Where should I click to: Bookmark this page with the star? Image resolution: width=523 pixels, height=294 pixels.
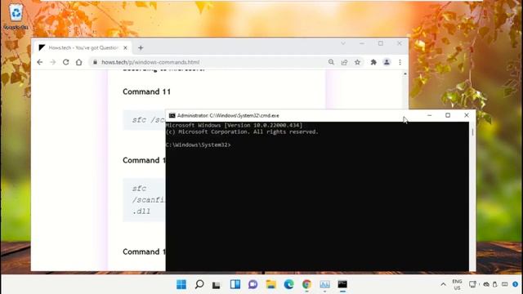point(357,62)
